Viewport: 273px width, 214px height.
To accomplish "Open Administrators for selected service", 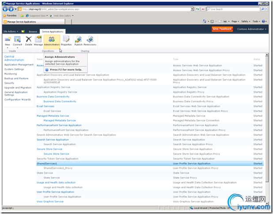I will pyautogui.click(x=52, y=41).
